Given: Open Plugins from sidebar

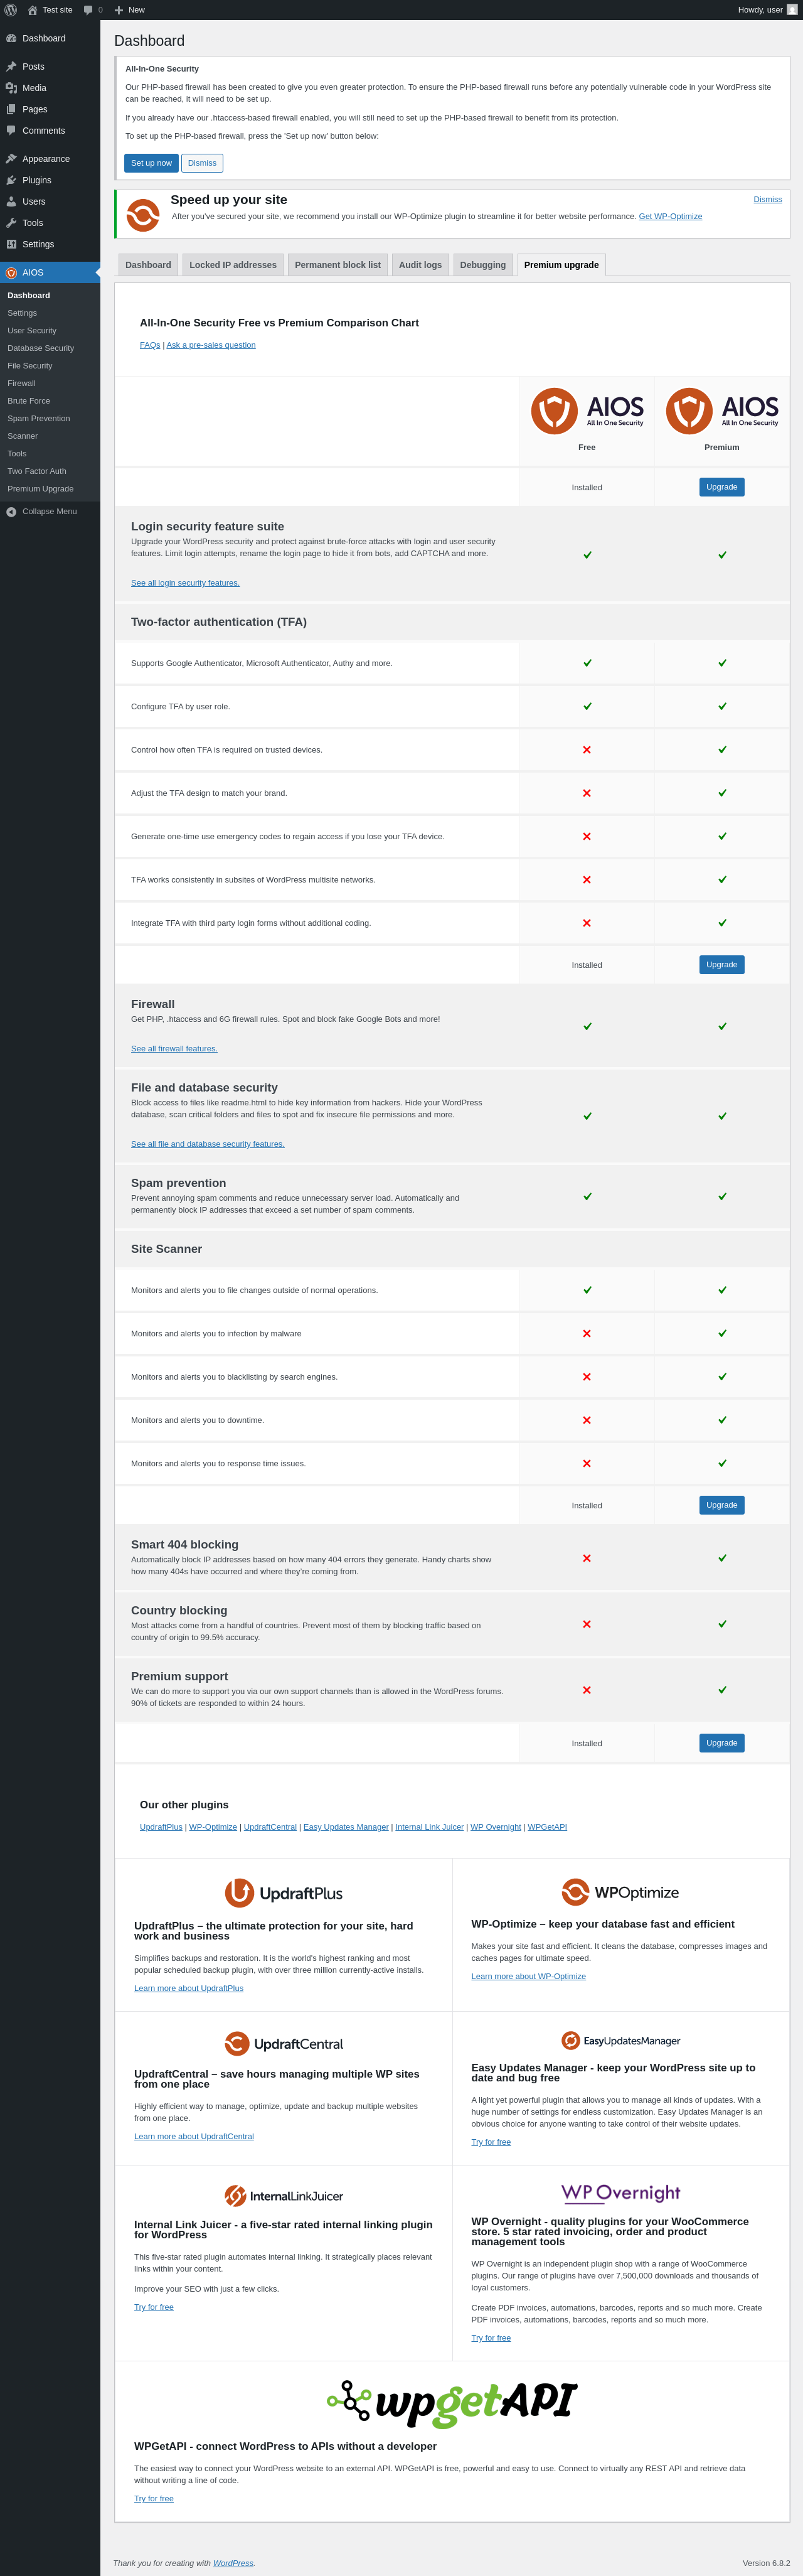Looking at the screenshot, I should pos(50,180).
